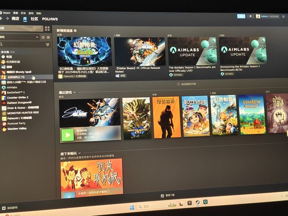Open the POLHW5 profile tab
288x216 pixels.
(50, 19)
